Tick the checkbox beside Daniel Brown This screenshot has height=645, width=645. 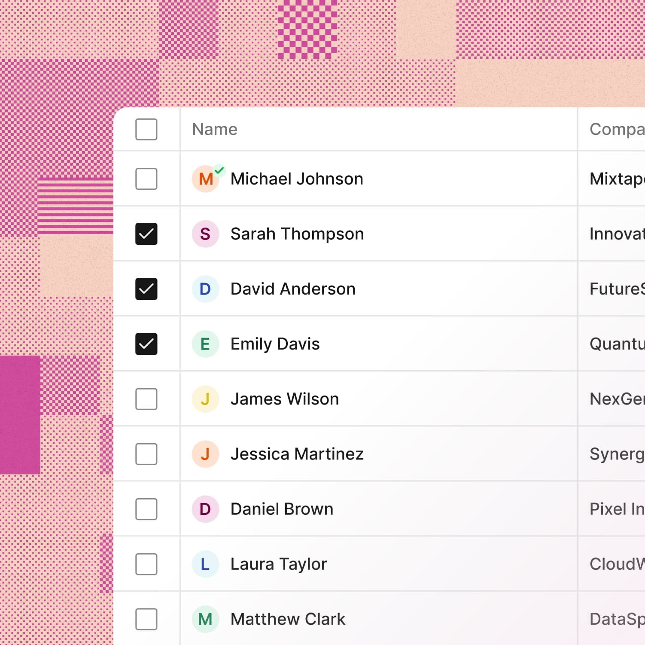coord(146,509)
